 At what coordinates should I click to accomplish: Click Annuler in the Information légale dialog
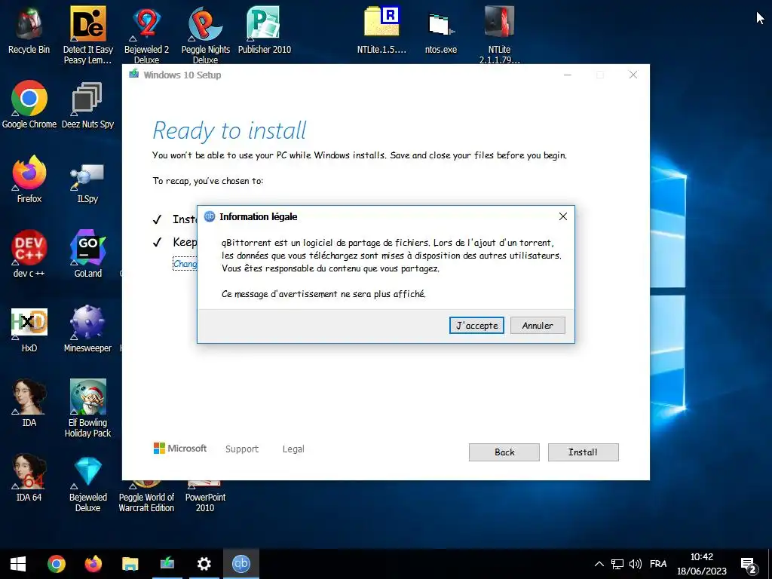coord(537,326)
